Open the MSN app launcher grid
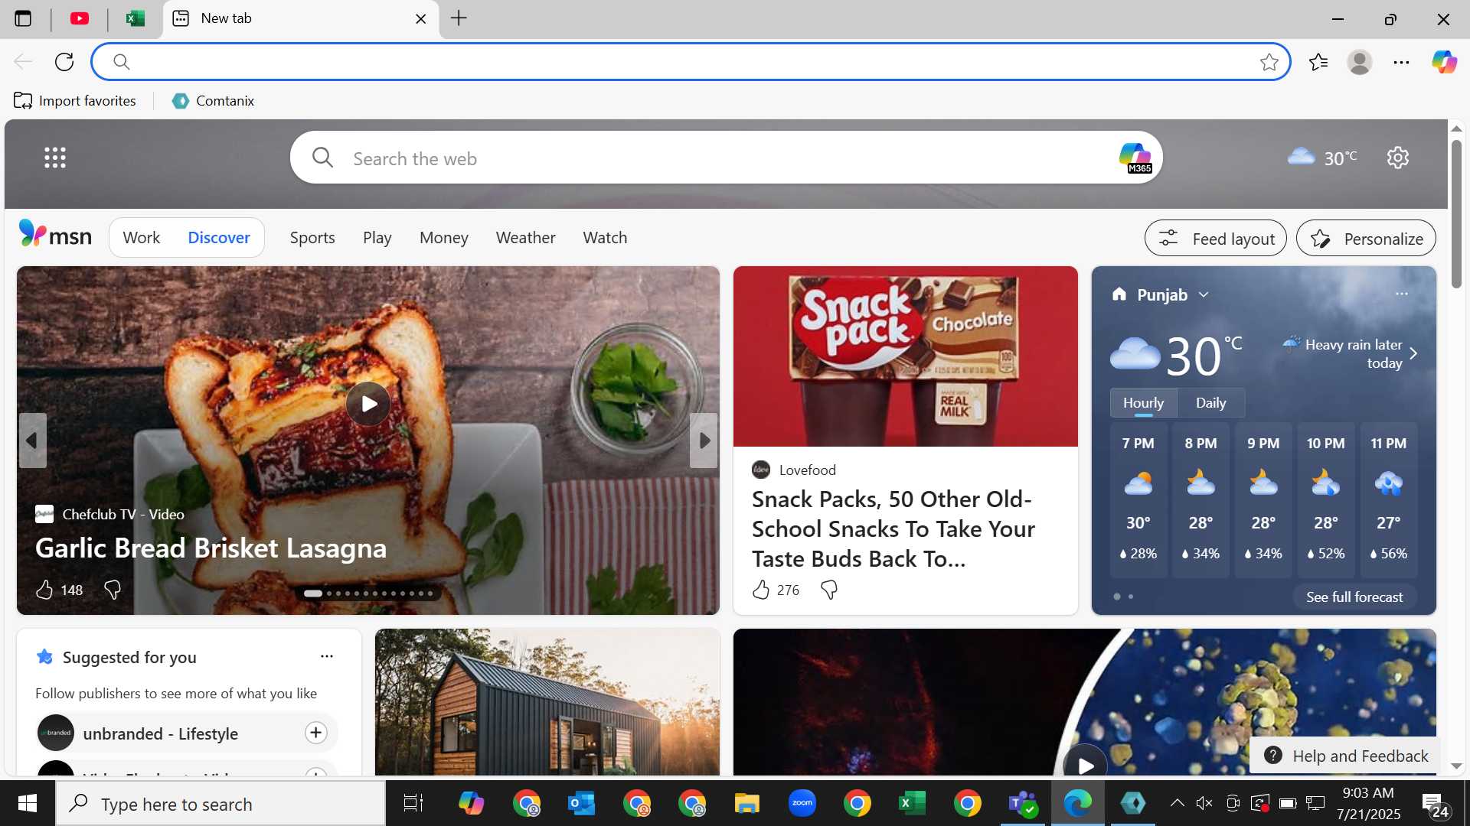Image resolution: width=1470 pixels, height=826 pixels. [x=55, y=158]
